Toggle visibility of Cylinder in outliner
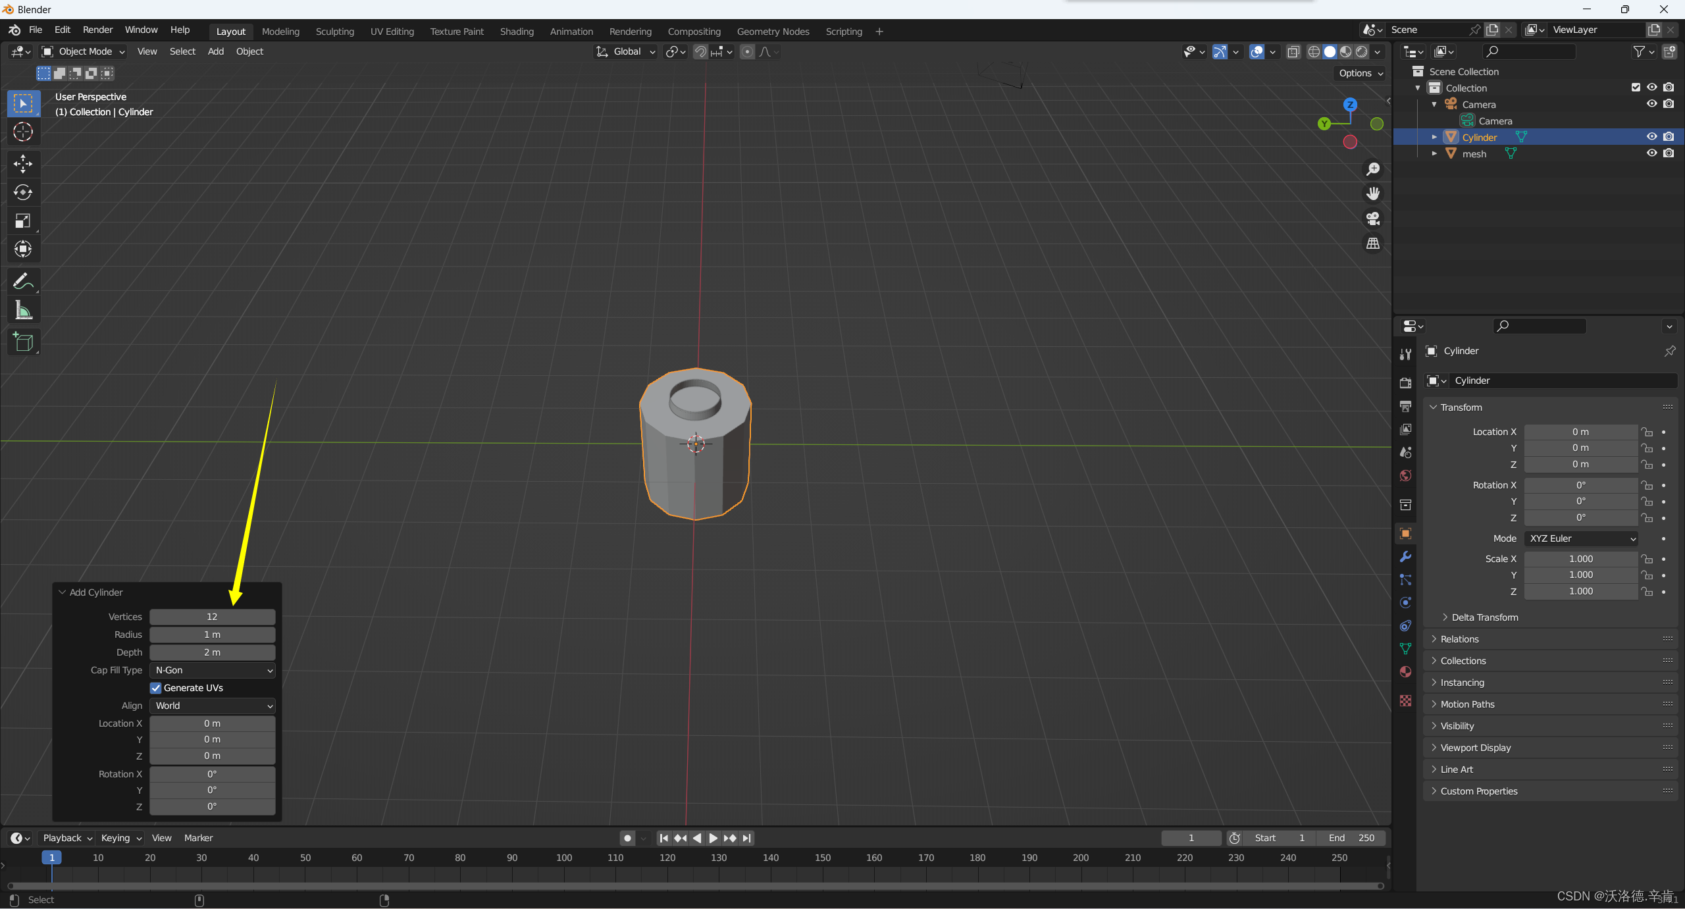Image resolution: width=1685 pixels, height=909 pixels. click(1651, 136)
